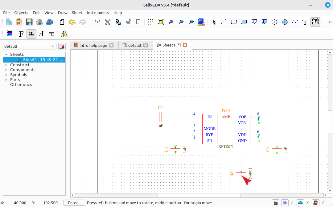
Task: Click the vertical scrollbar down arrow
Action: 330,191
